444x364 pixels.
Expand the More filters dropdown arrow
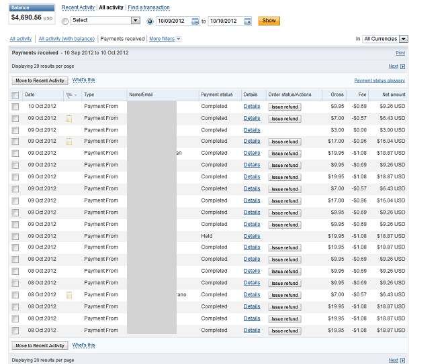click(x=179, y=39)
